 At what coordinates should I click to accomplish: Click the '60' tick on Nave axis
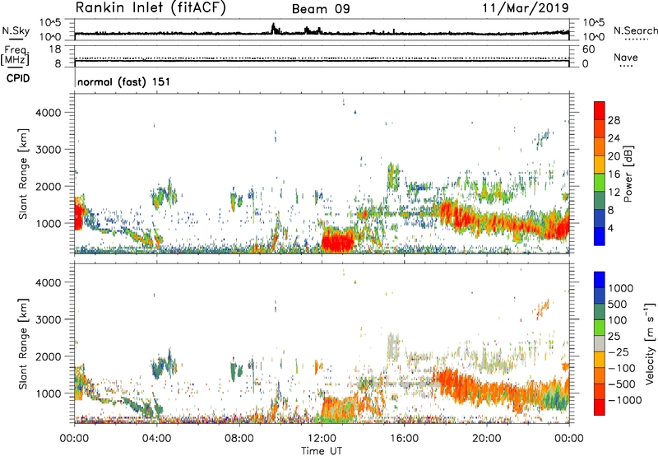tap(589, 49)
